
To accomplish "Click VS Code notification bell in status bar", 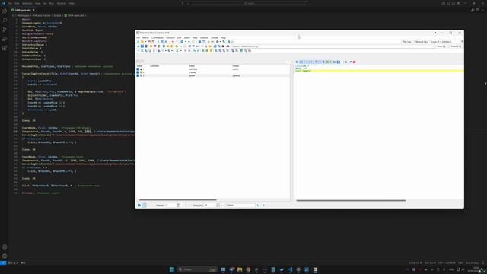I will pyautogui.click(x=482, y=263).
